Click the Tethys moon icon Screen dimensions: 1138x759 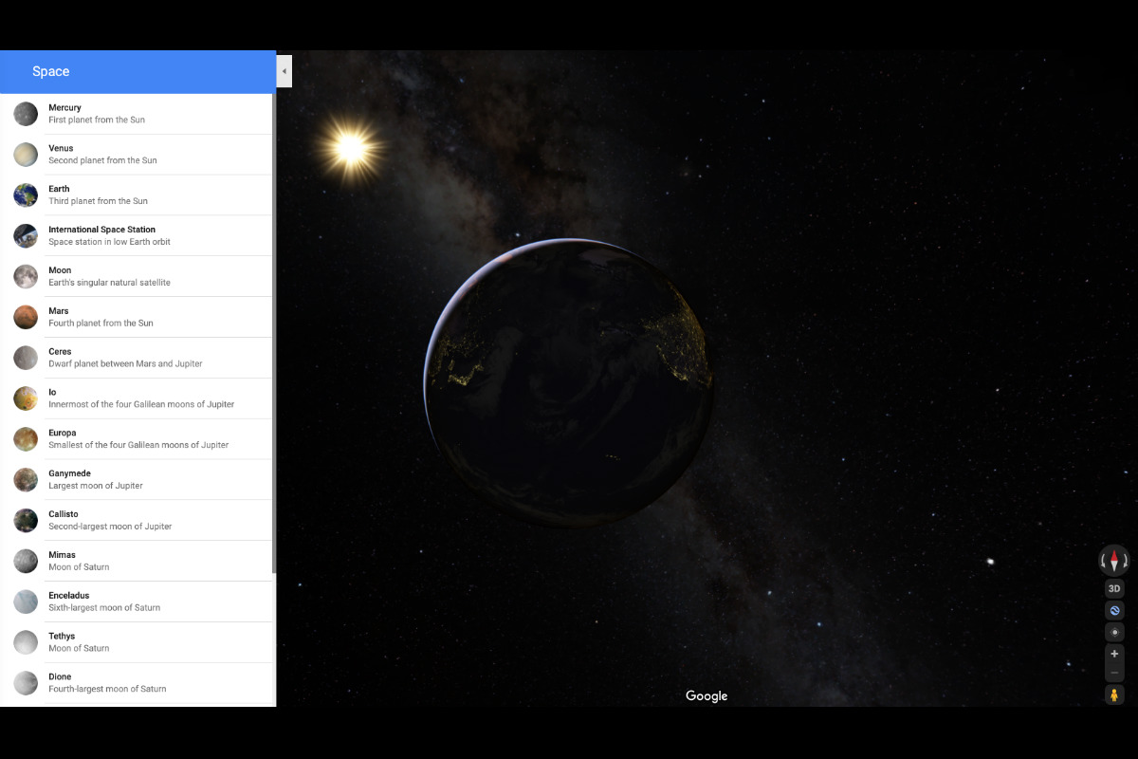pyautogui.click(x=26, y=642)
